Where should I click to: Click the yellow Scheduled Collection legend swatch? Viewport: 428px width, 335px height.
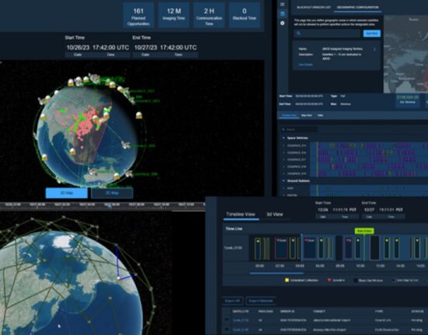[x=287, y=280]
